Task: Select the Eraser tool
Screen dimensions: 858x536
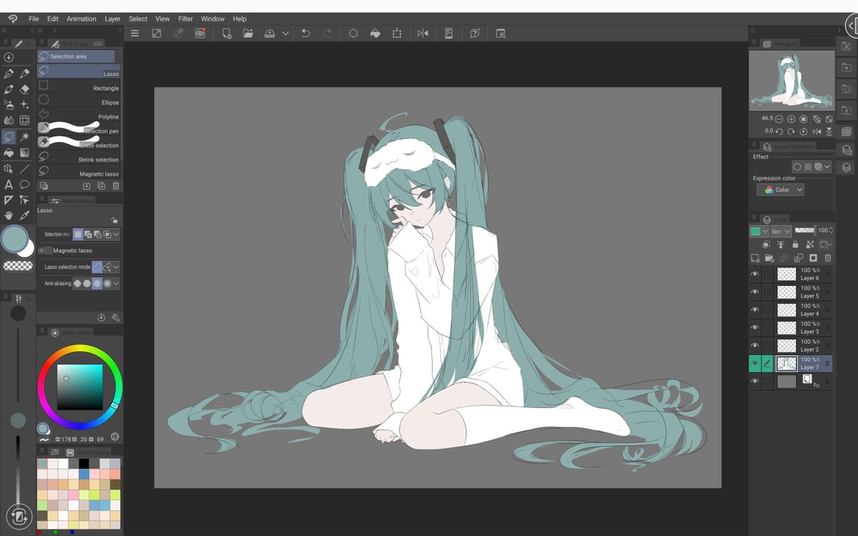Action: coord(25,89)
